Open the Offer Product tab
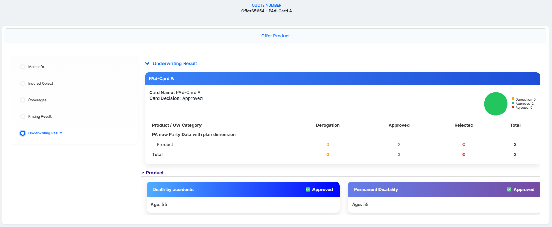 pyautogui.click(x=275, y=36)
